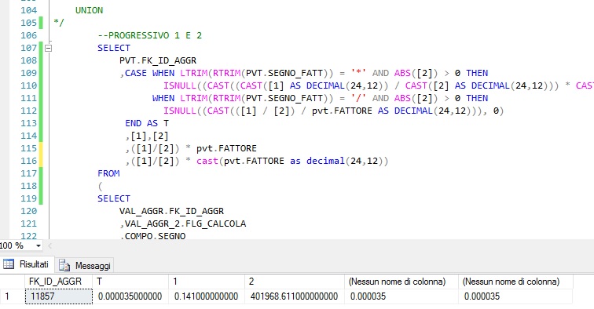Click line number 115 in the margin
The image size is (594, 309).
click(29, 148)
